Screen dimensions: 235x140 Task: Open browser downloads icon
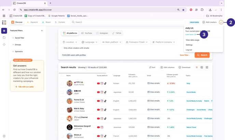(210, 10)
